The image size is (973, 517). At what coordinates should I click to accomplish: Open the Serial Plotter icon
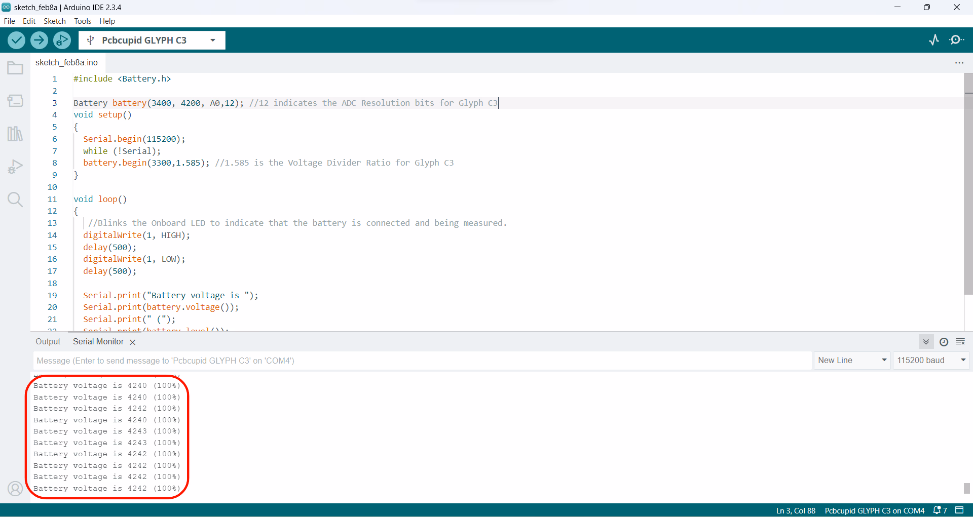(x=933, y=40)
